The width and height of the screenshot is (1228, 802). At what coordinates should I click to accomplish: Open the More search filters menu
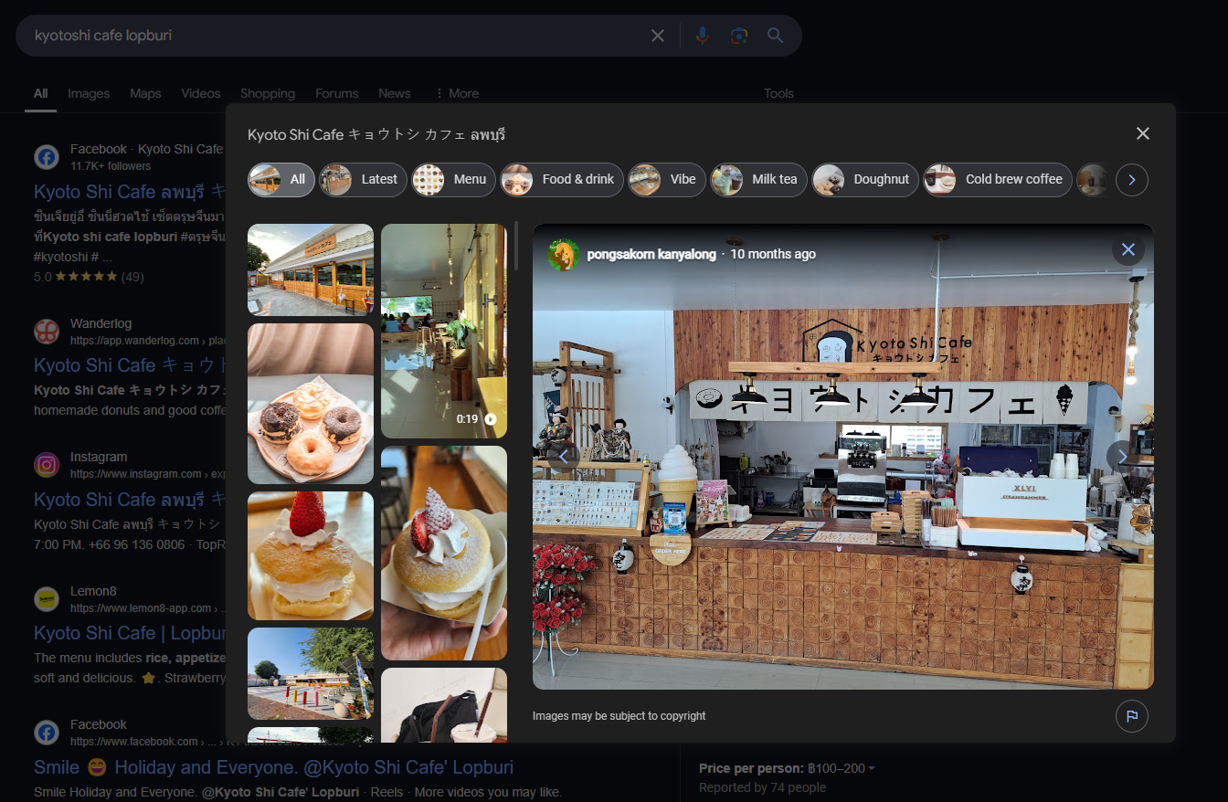[456, 93]
